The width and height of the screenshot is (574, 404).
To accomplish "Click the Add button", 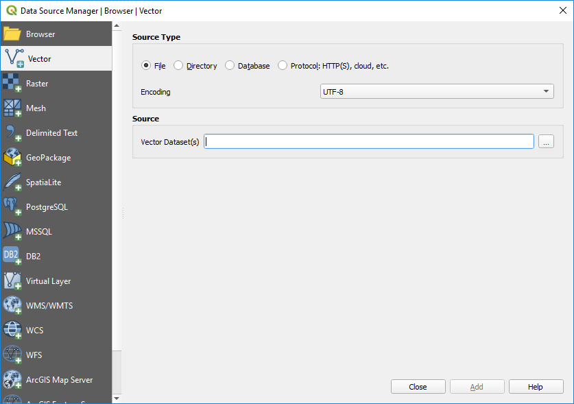I will pos(477,386).
